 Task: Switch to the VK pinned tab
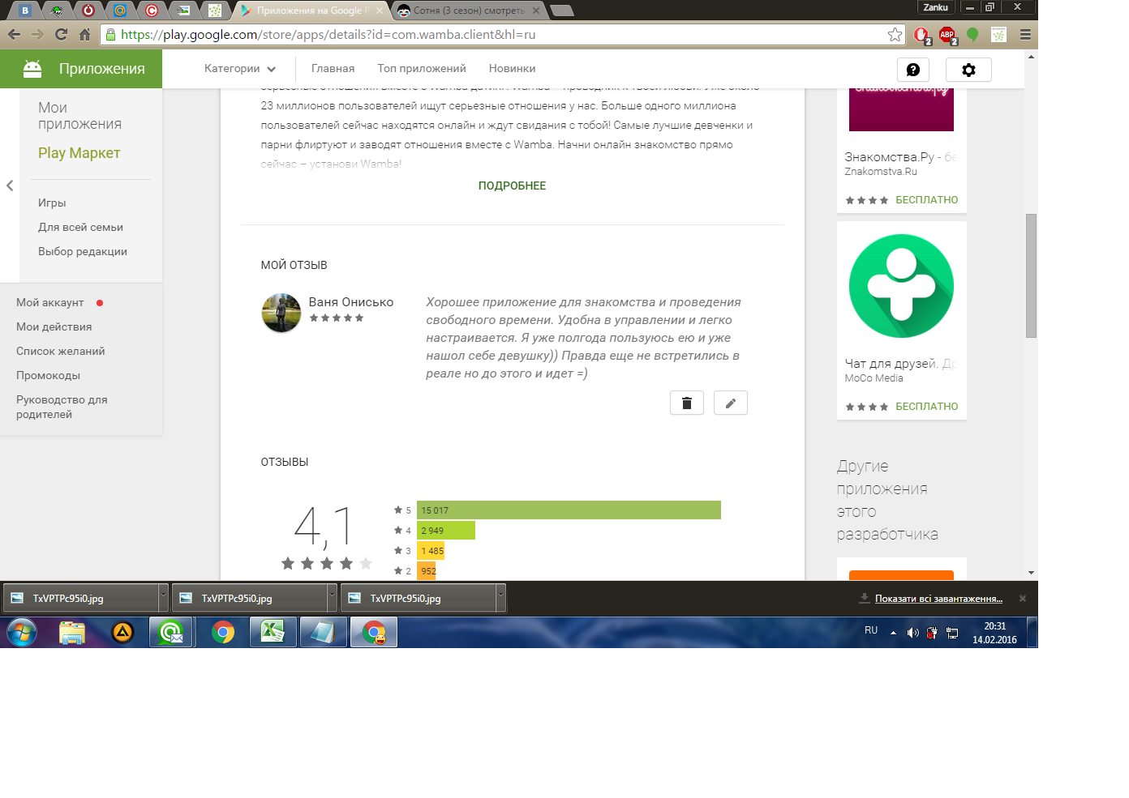(25, 11)
